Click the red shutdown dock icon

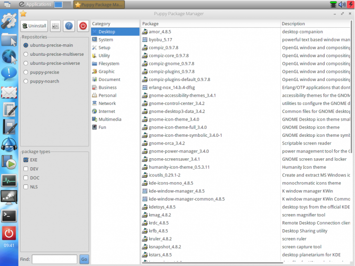9,233
